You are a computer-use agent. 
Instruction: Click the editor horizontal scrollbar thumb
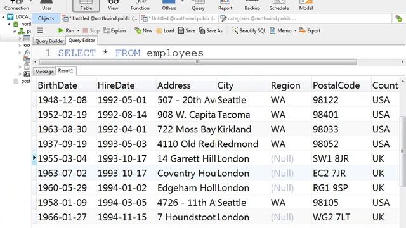(x=198, y=62)
